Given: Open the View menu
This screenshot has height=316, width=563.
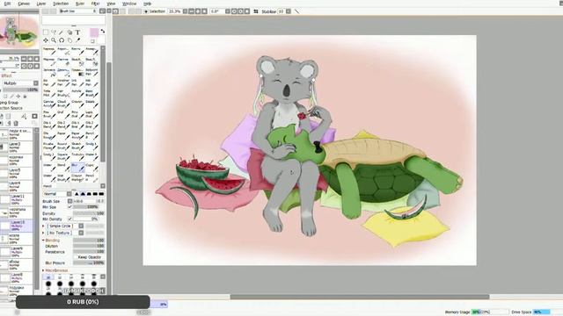Looking at the screenshot, I should 112,4.
